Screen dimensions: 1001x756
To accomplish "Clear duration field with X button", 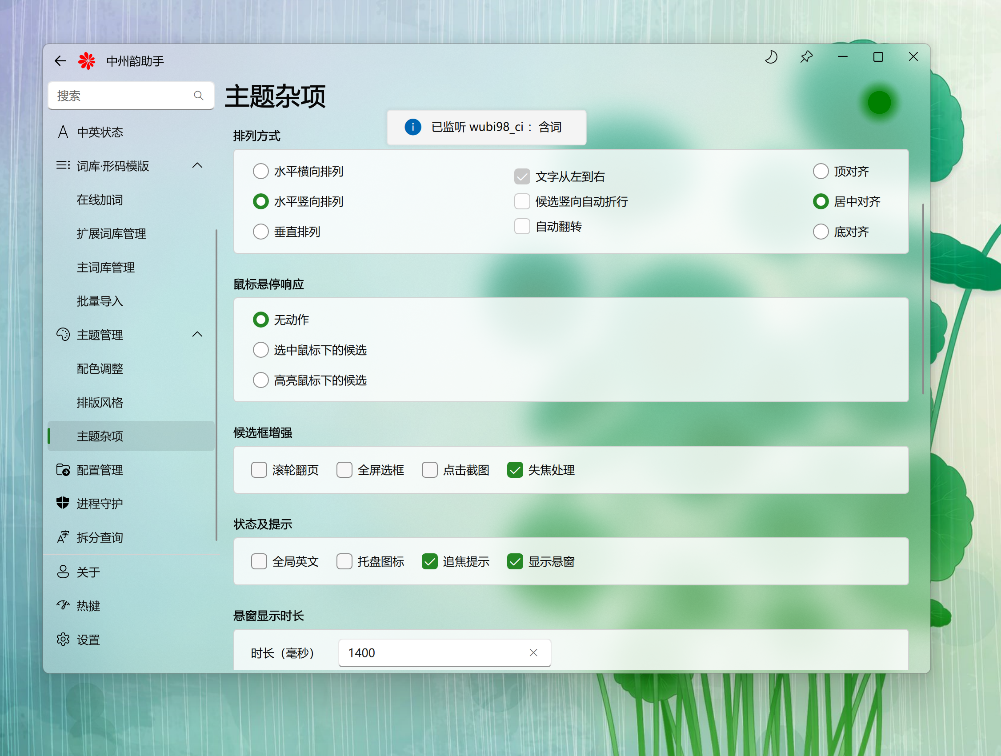I will (x=533, y=652).
